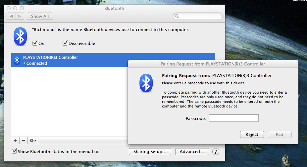Viewport: 307px width, 167px height.
Task: Uncheck the Bluetooth On checkbox
Action: pyautogui.click(x=35, y=43)
